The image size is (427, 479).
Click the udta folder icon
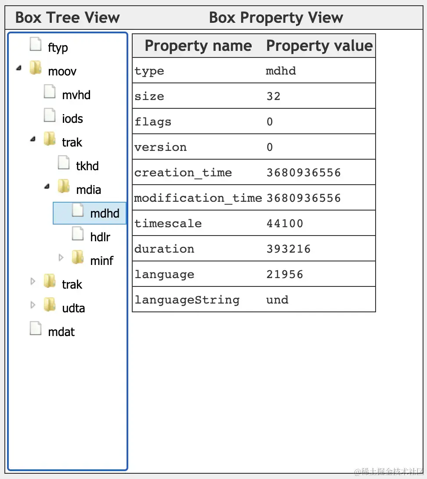coord(50,304)
